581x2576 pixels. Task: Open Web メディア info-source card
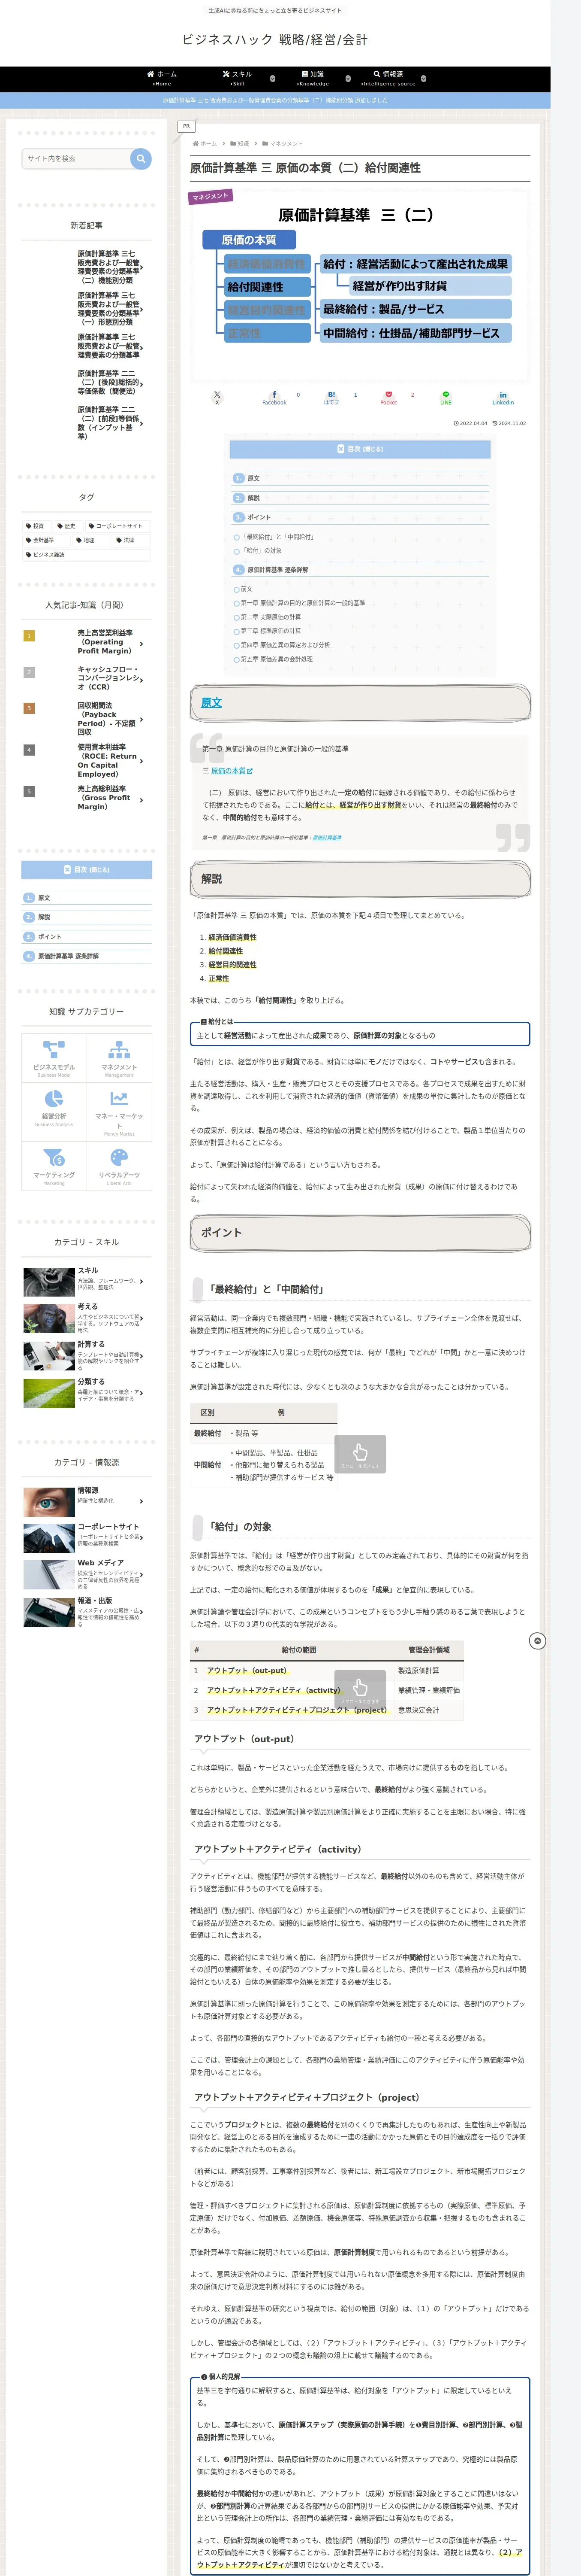[87, 1575]
